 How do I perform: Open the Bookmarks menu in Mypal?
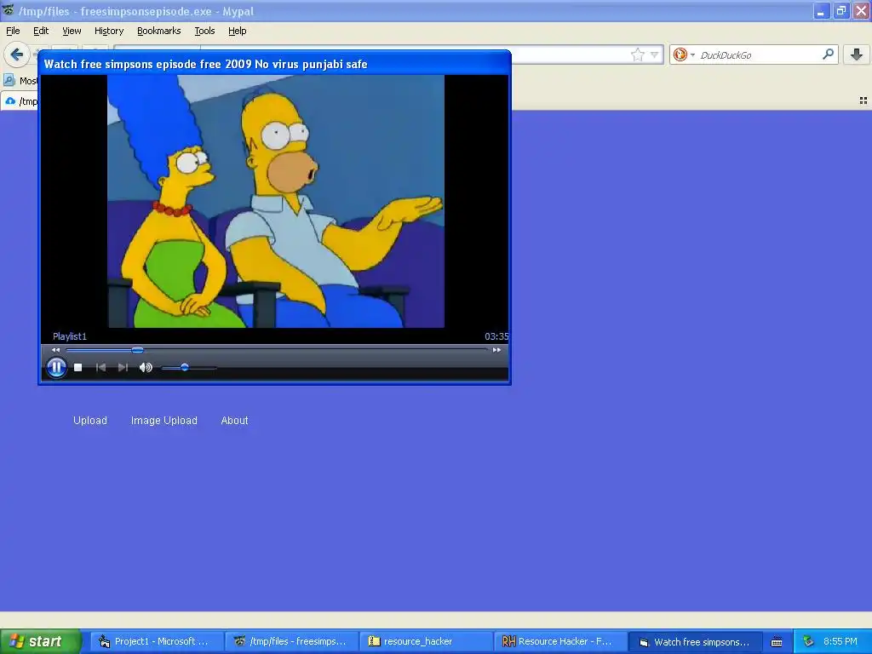click(x=159, y=32)
